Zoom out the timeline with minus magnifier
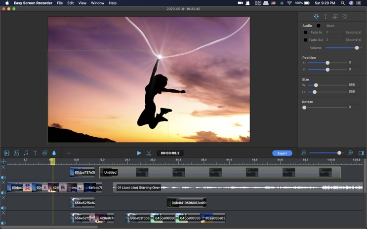Viewport: 367px width, 229px height. [304, 153]
